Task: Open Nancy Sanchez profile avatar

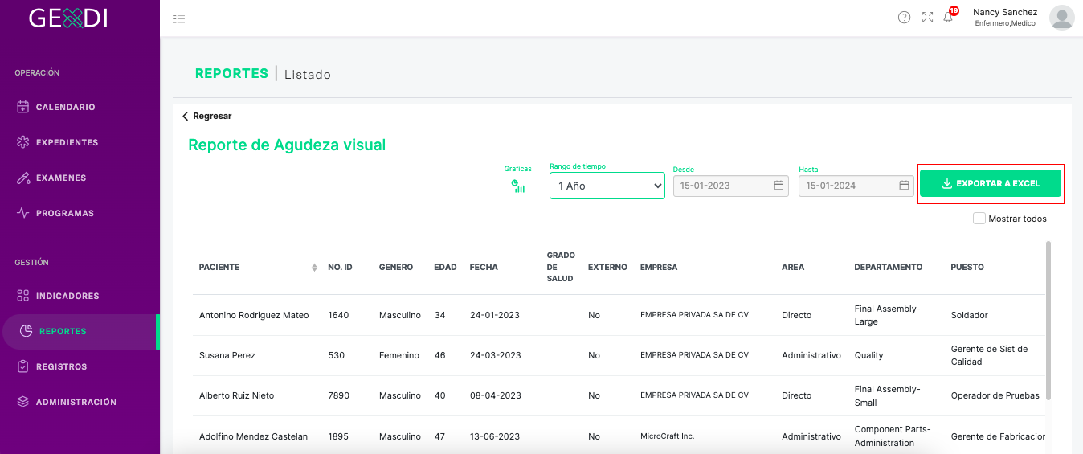Action: click(1061, 17)
